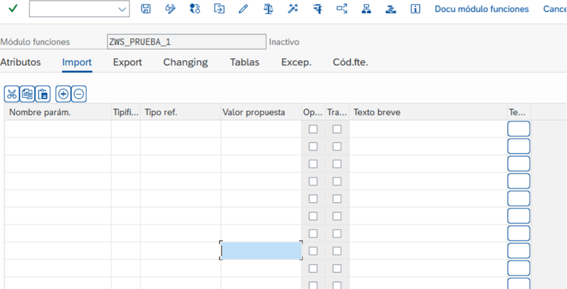This screenshot has width=567, height=289.
Task: Click first Nombre parám. input cell
Action: [x=58, y=129]
